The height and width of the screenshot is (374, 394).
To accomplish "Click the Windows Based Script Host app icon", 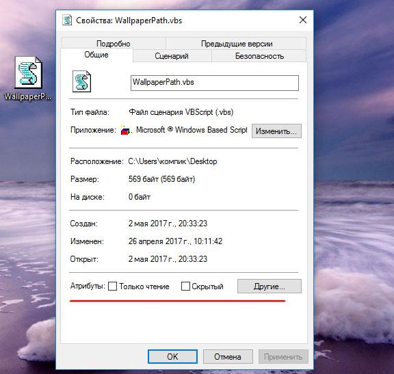I will (125, 130).
